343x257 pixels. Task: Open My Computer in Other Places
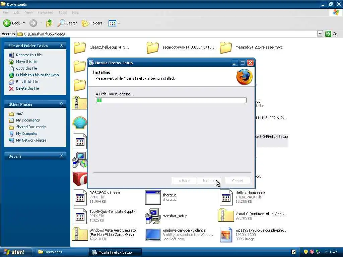[27, 134]
